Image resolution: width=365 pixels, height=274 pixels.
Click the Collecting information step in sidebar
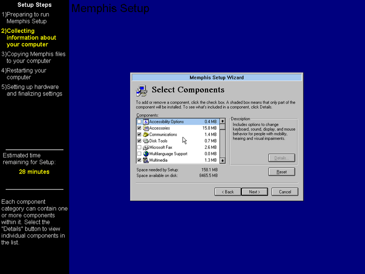pyautogui.click(x=29, y=37)
